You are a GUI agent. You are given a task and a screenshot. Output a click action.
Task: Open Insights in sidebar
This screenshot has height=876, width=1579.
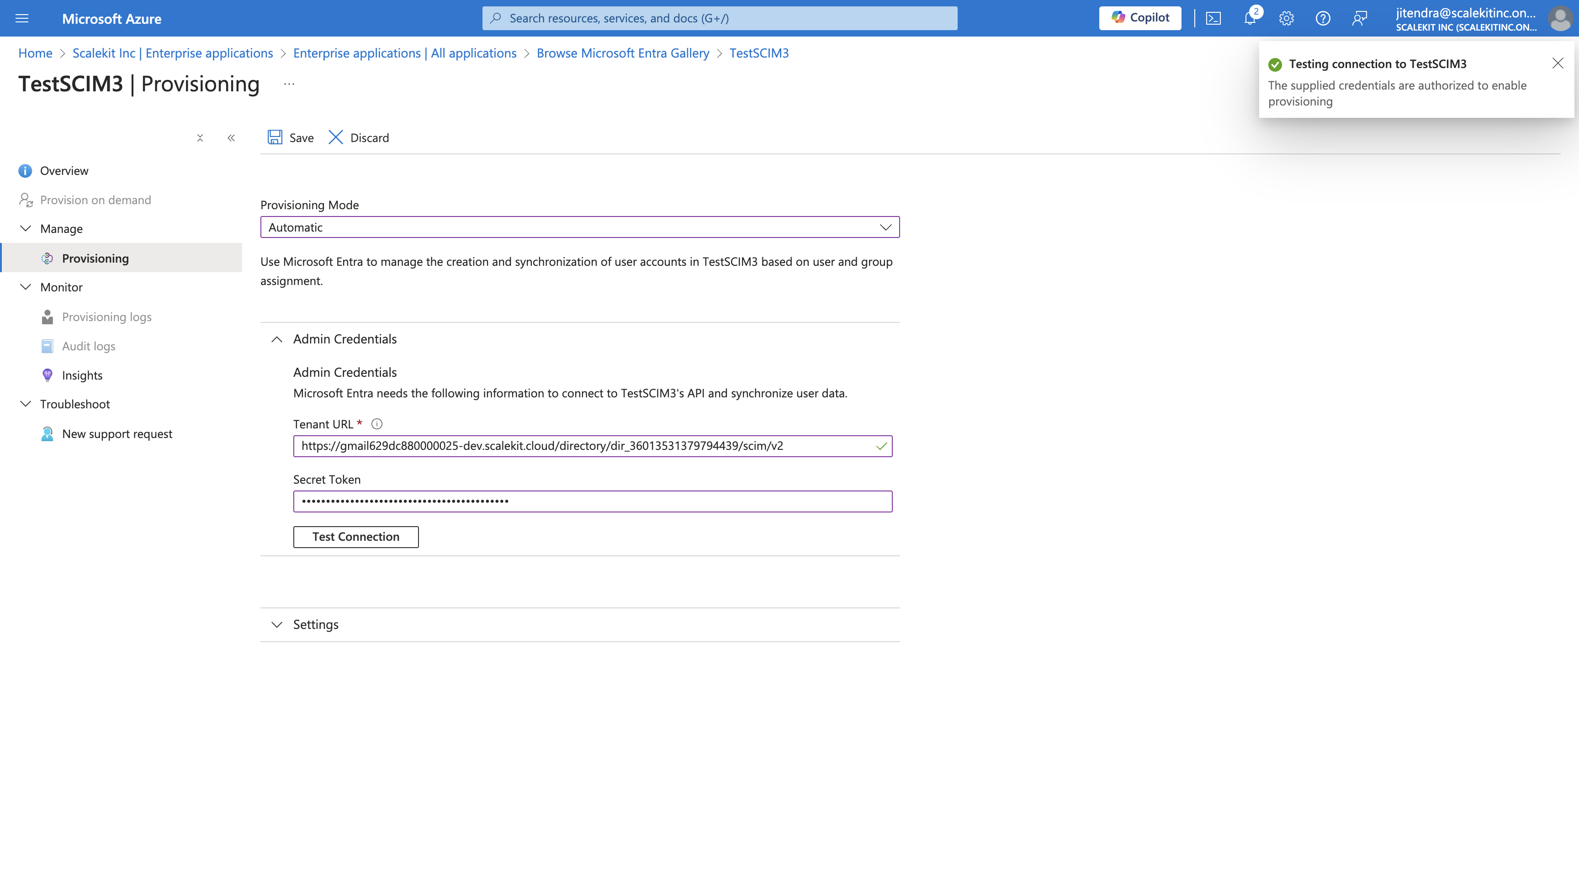pyautogui.click(x=82, y=375)
